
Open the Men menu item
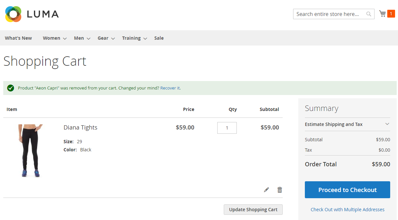pos(79,38)
